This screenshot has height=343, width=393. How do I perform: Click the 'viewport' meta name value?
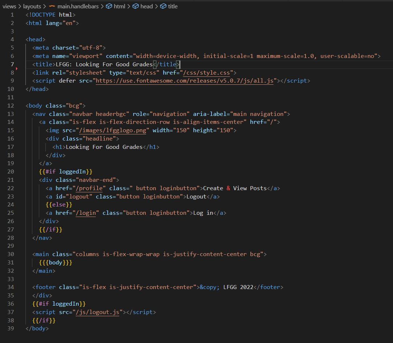pos(86,56)
